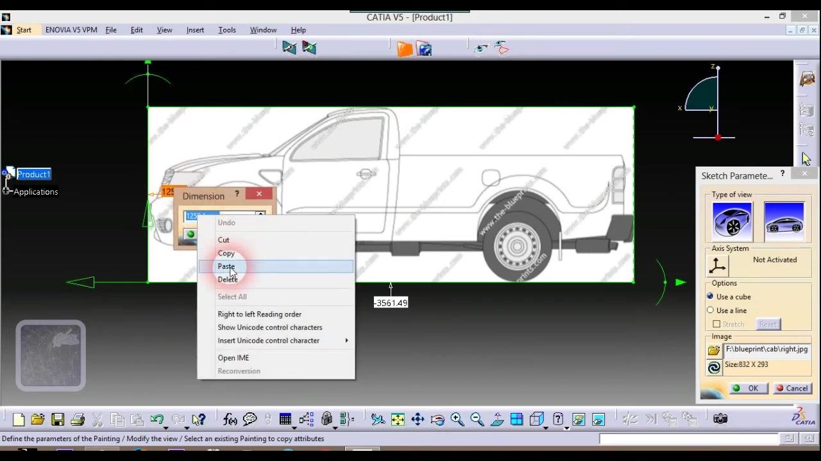821x461 pixels.
Task: Open the Start menu in the menu bar
Action: coord(24,30)
